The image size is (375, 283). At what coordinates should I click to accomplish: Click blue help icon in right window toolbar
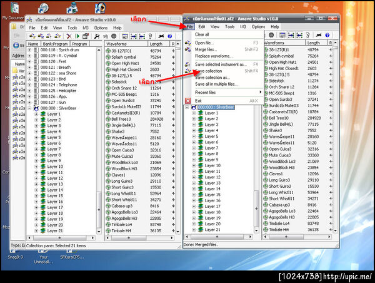coord(327,35)
